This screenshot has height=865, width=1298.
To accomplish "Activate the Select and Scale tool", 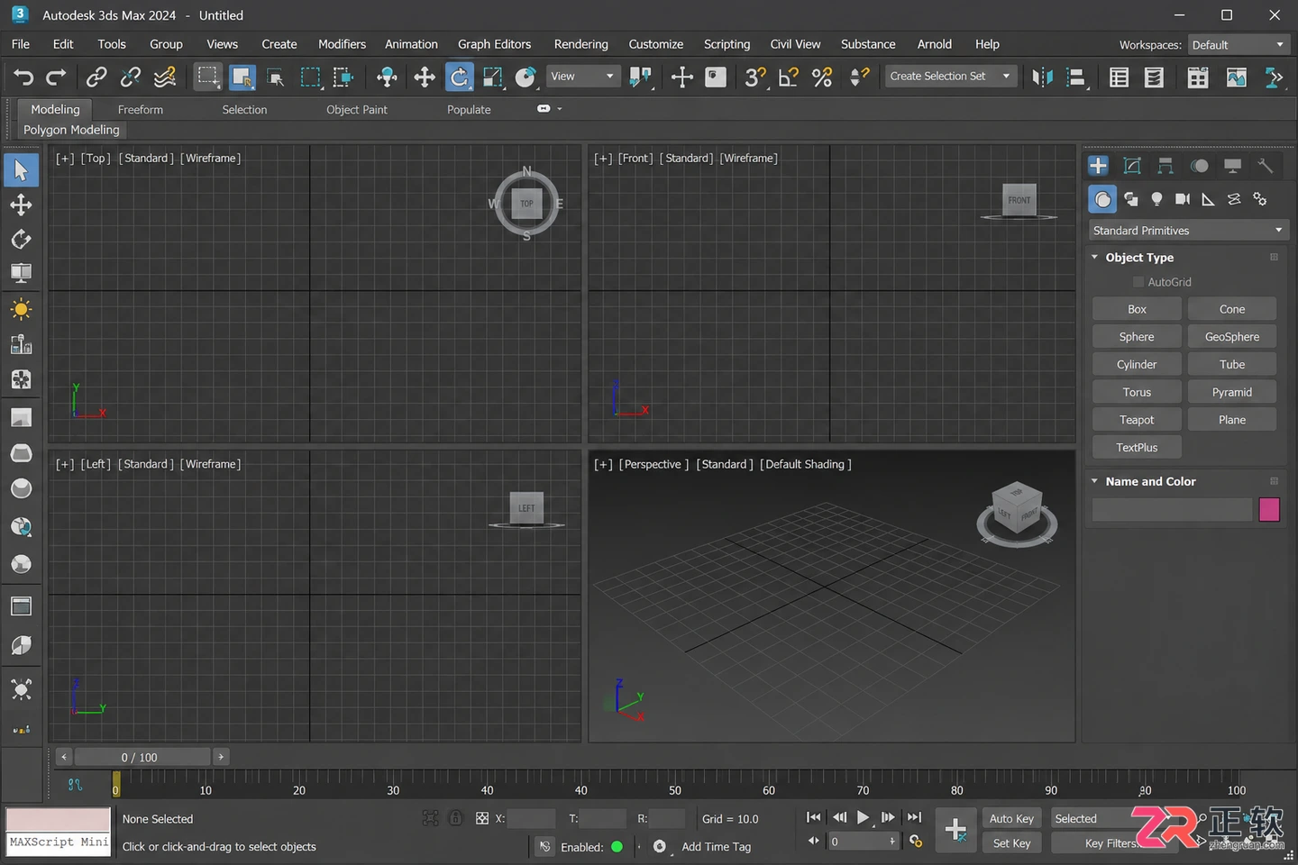I will coord(492,77).
